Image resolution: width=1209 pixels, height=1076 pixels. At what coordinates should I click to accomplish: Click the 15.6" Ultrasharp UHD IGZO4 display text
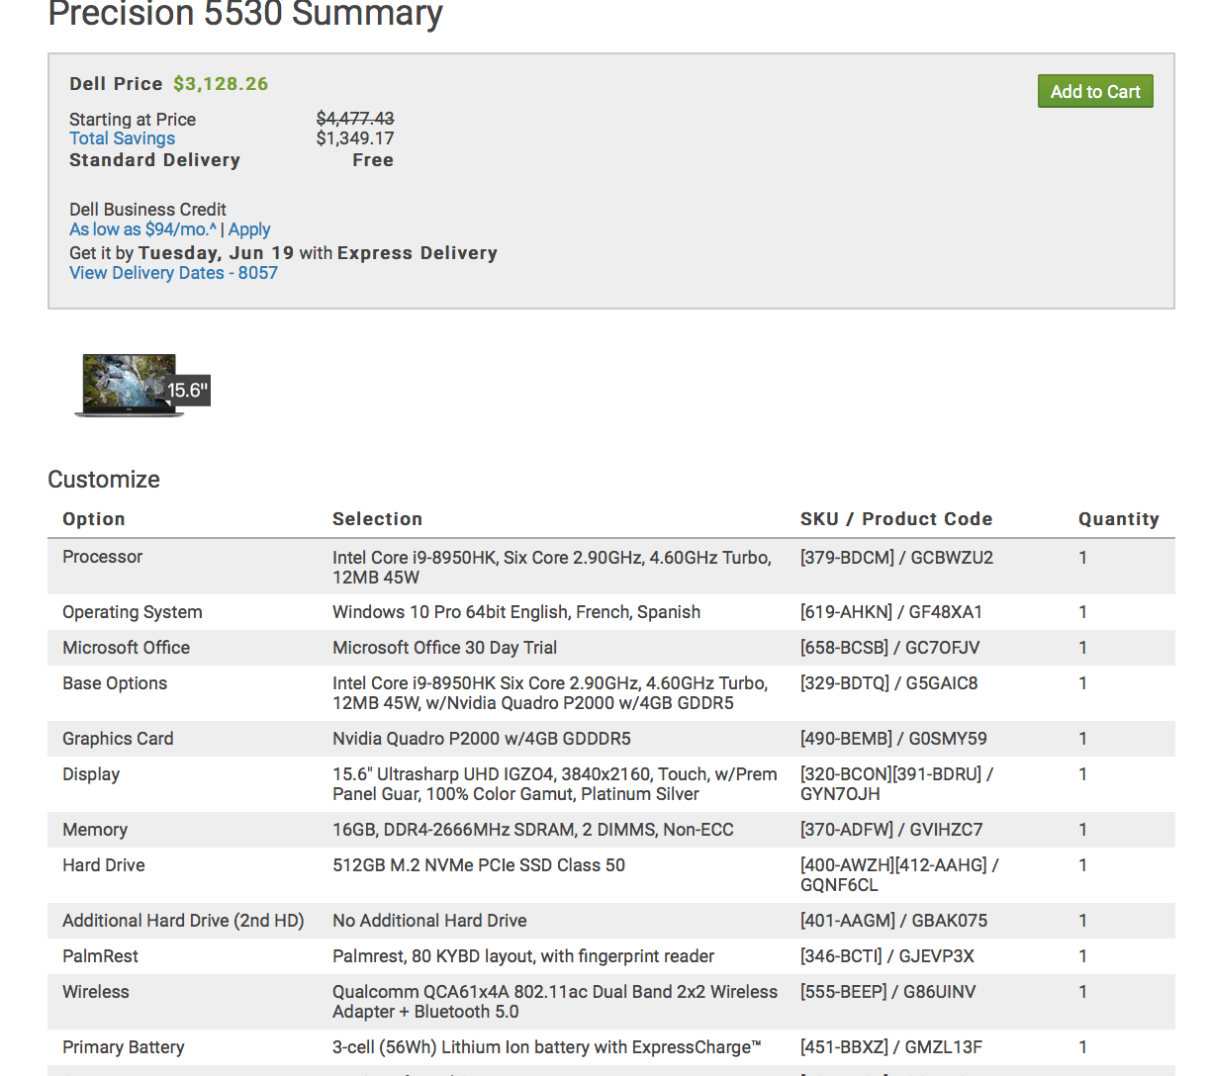click(x=555, y=784)
